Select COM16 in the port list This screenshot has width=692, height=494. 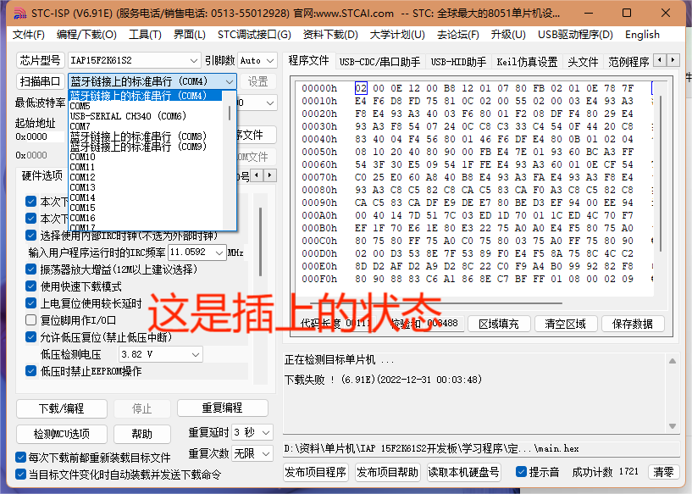point(146,218)
